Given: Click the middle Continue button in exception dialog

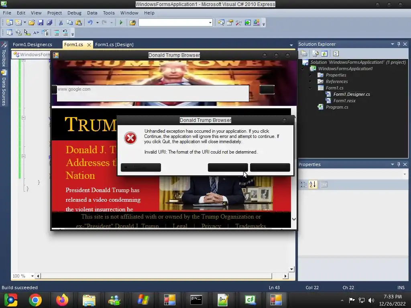Looking at the screenshot, I should click(x=228, y=167).
